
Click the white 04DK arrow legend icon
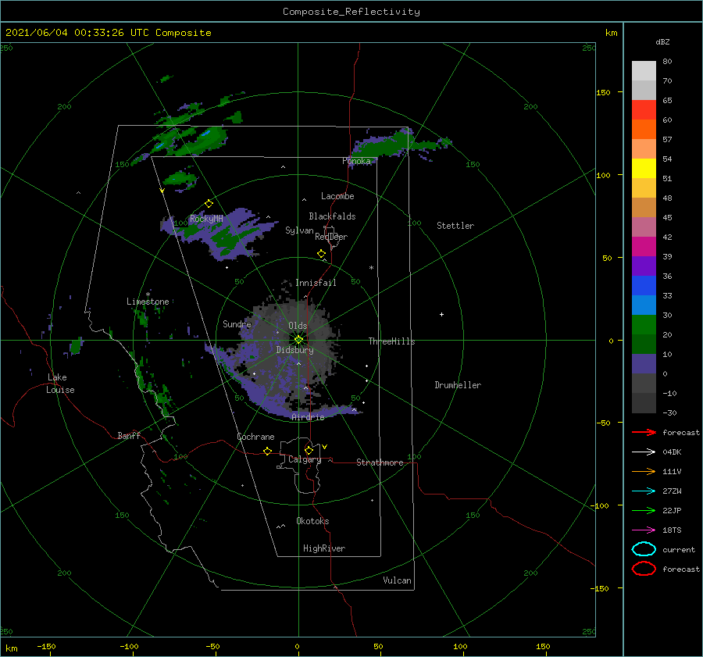coord(644,452)
